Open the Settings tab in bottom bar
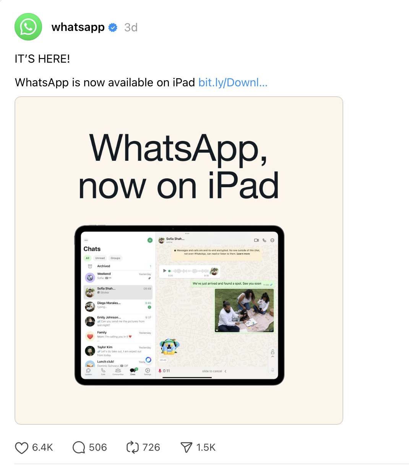409x466 pixels. pos(148,371)
